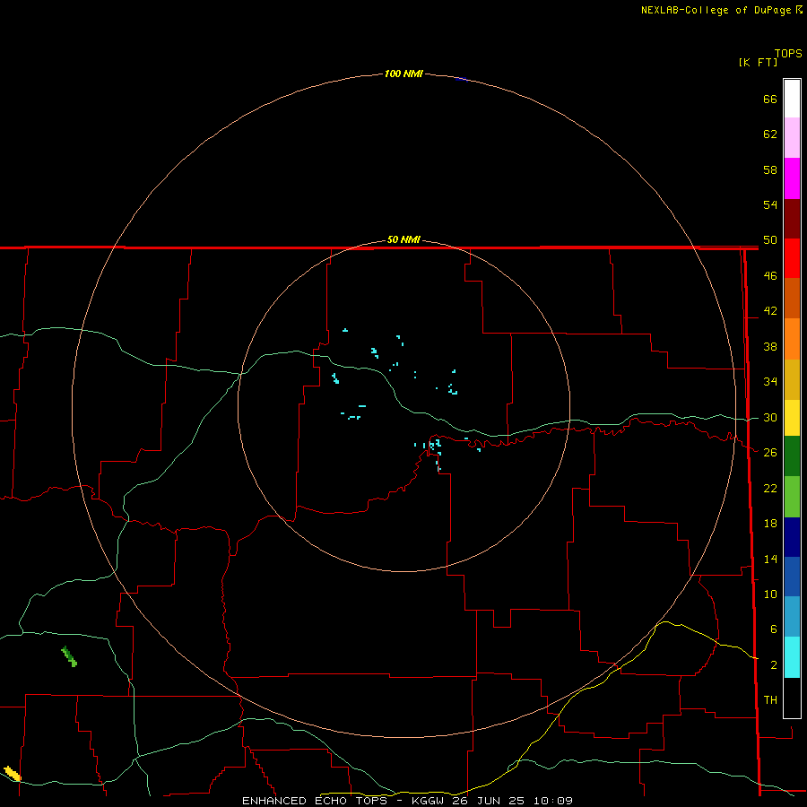Pick the dark orange legend swatch
The width and height of the screenshot is (807, 807).
coord(792,299)
